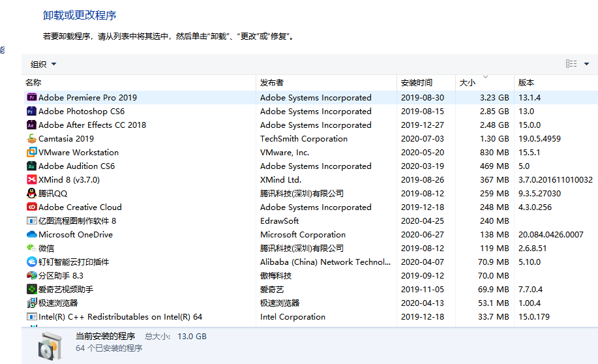Sort by 安装时间 column header
This screenshot has width=598, height=364.
417,83
